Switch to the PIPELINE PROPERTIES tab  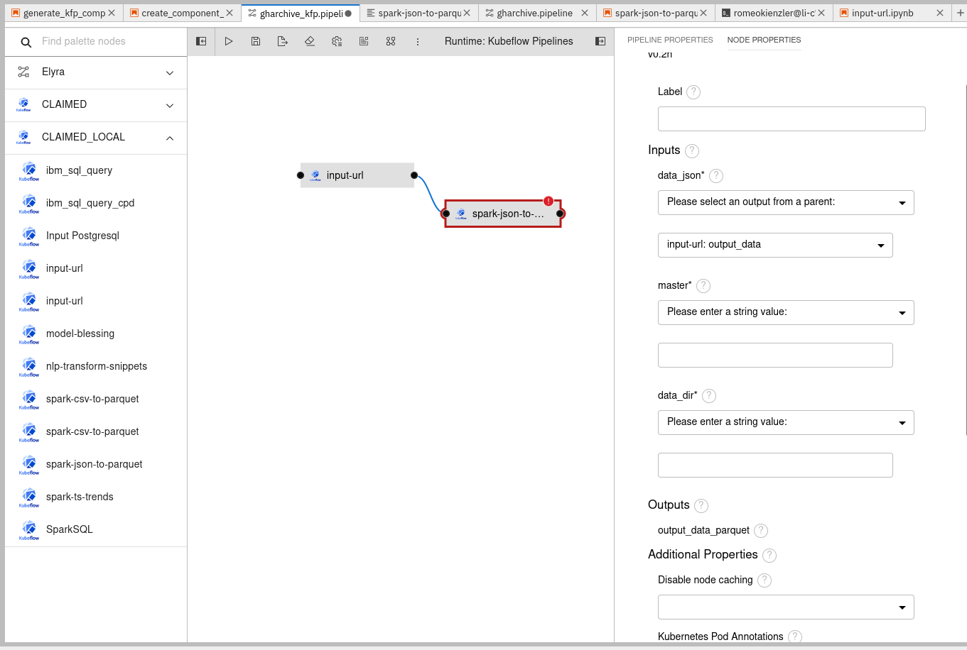pyautogui.click(x=670, y=40)
